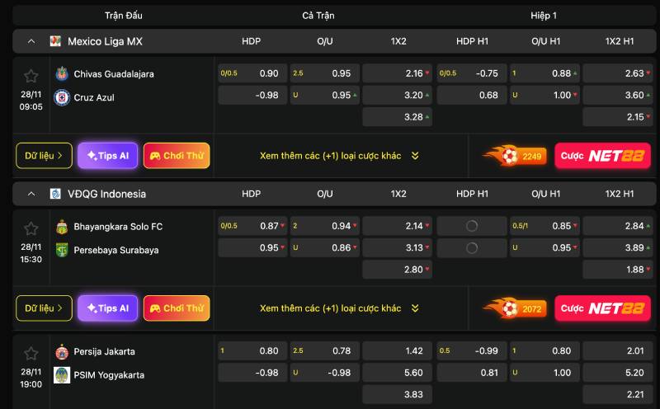Expand more bet types for Chivas match

pos(340,155)
